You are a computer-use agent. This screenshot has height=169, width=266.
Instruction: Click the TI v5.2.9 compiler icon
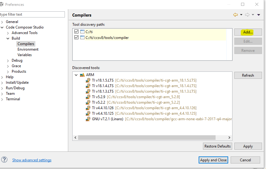(88, 97)
